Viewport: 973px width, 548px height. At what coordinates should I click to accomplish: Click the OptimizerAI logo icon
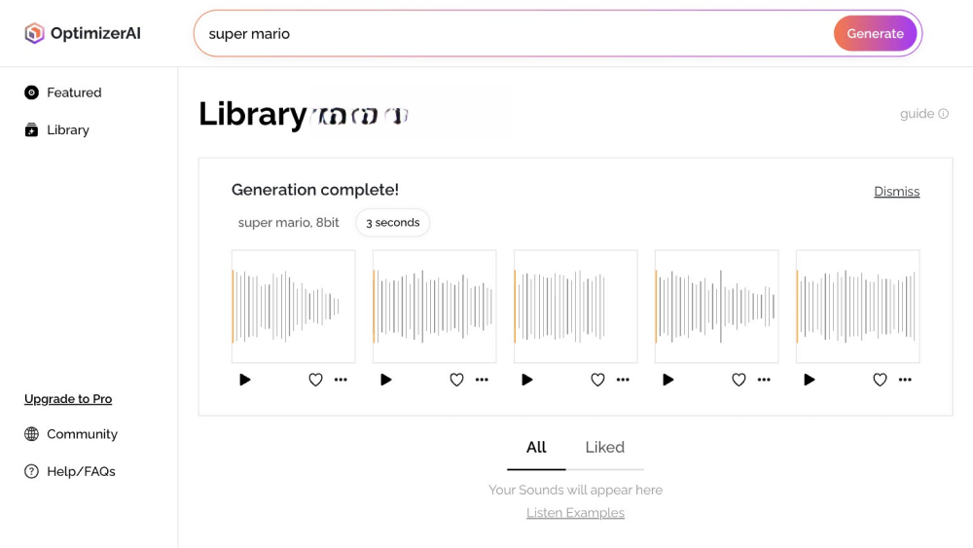point(35,33)
